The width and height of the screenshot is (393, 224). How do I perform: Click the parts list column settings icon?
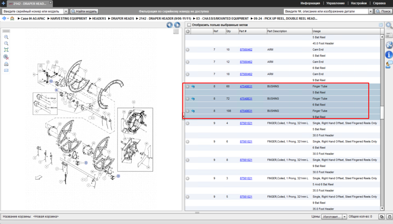coord(381,25)
